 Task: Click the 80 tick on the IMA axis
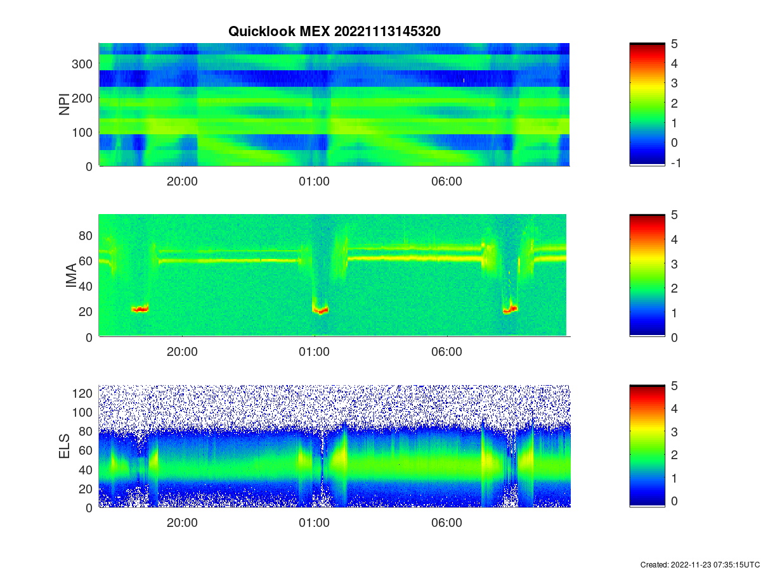tap(86, 235)
